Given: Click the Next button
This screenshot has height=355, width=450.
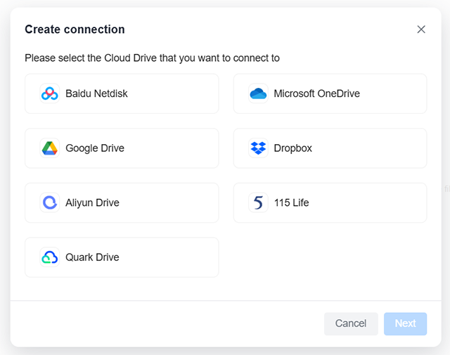Looking at the screenshot, I should [x=405, y=323].
